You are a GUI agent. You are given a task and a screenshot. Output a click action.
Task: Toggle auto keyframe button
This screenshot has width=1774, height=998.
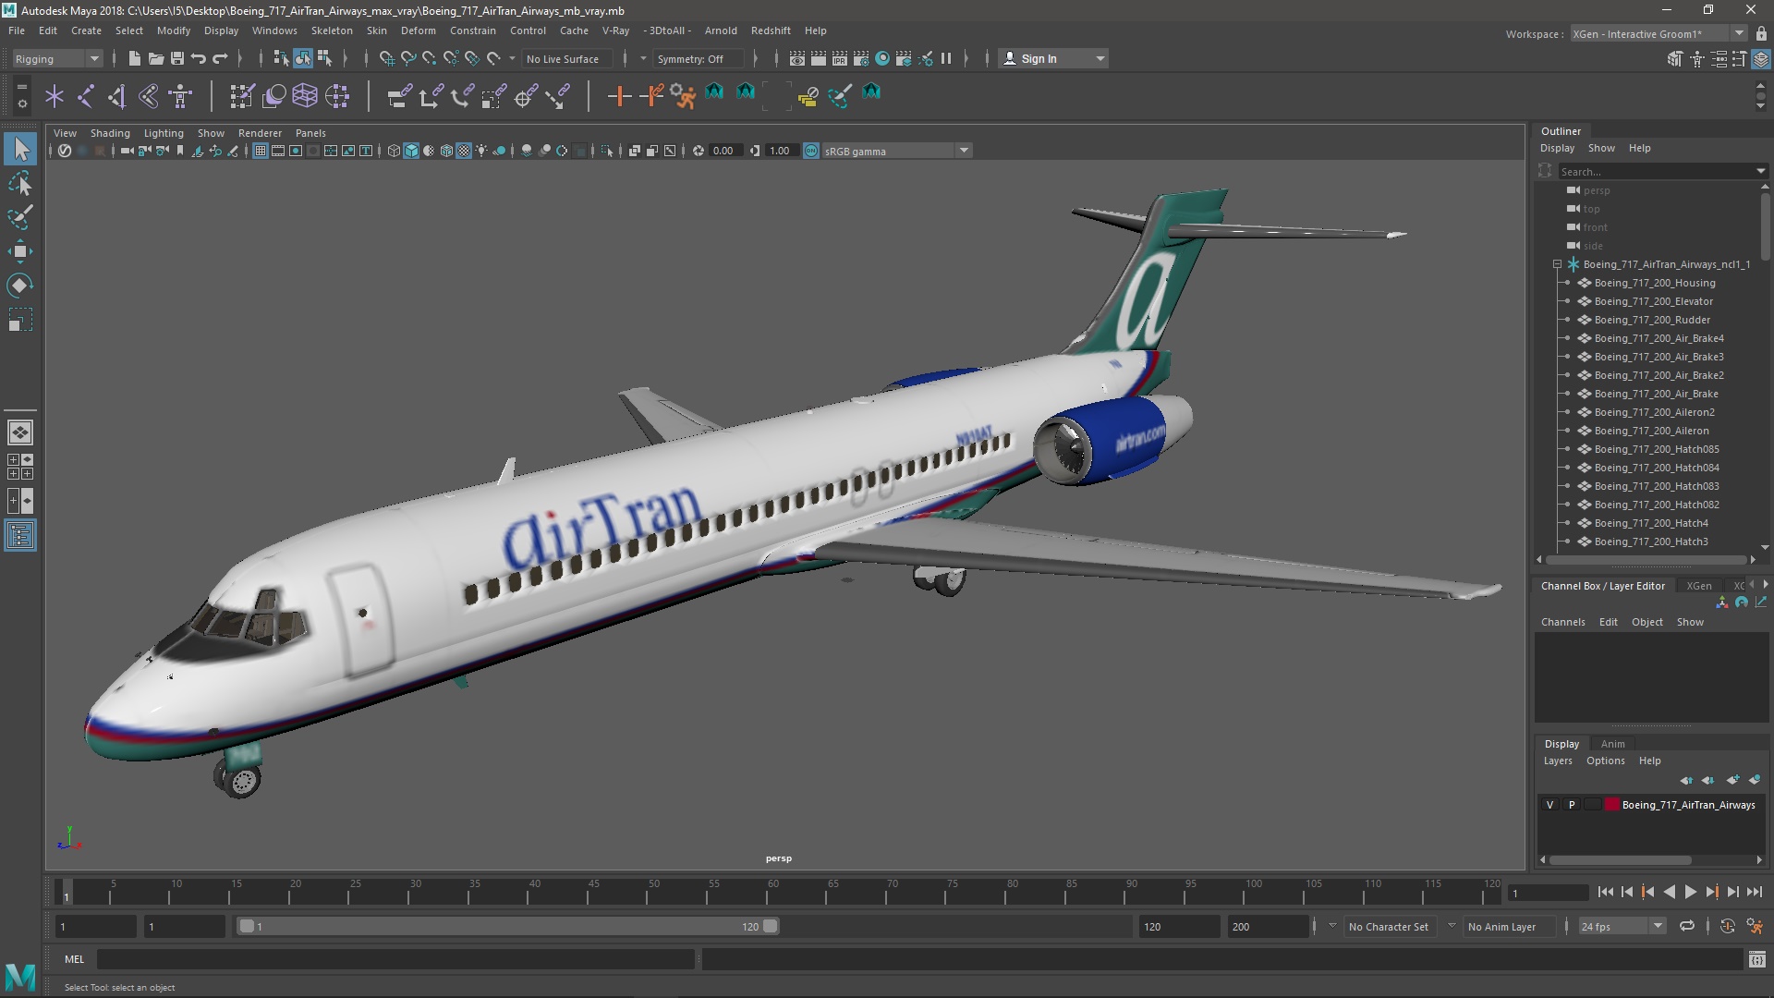1727,926
